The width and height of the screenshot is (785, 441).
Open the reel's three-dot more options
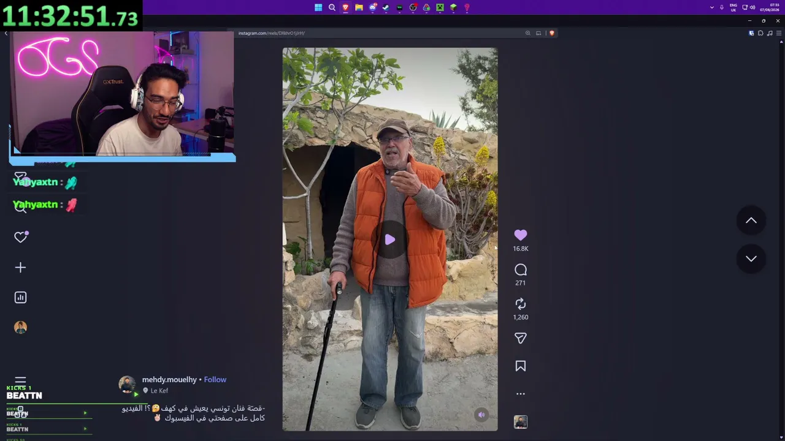521,394
